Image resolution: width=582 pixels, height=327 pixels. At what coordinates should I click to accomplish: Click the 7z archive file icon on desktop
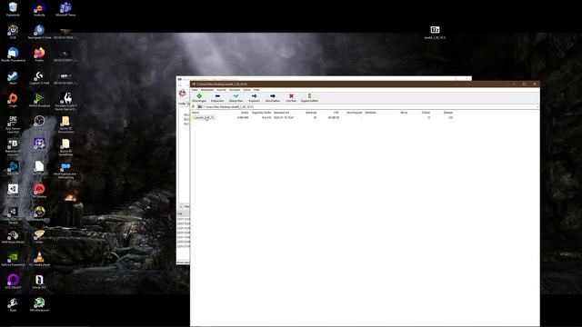(435, 30)
